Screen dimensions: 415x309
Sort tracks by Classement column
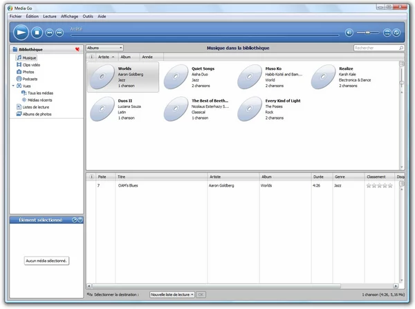tap(380, 177)
